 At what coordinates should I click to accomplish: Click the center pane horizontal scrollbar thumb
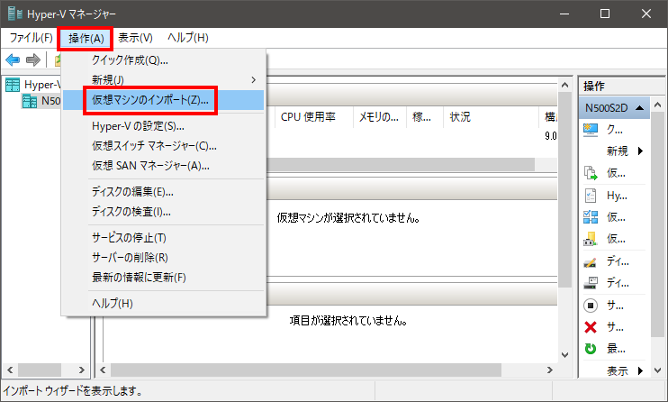306,370
